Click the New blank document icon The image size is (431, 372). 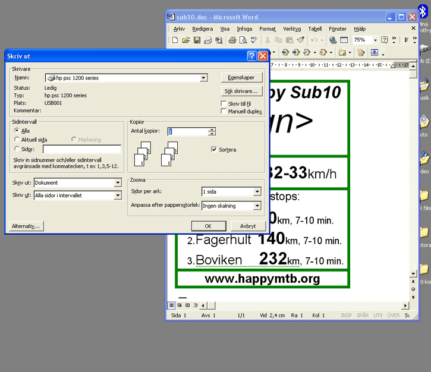coord(175,40)
